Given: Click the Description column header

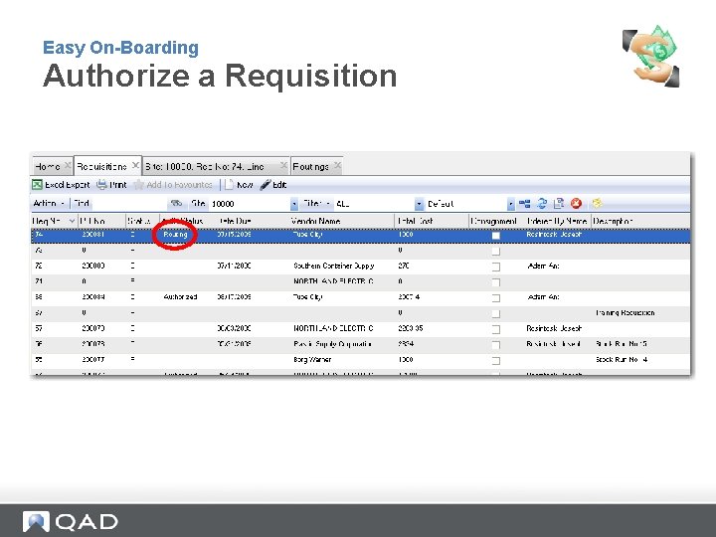Looking at the screenshot, I should coord(640,221).
